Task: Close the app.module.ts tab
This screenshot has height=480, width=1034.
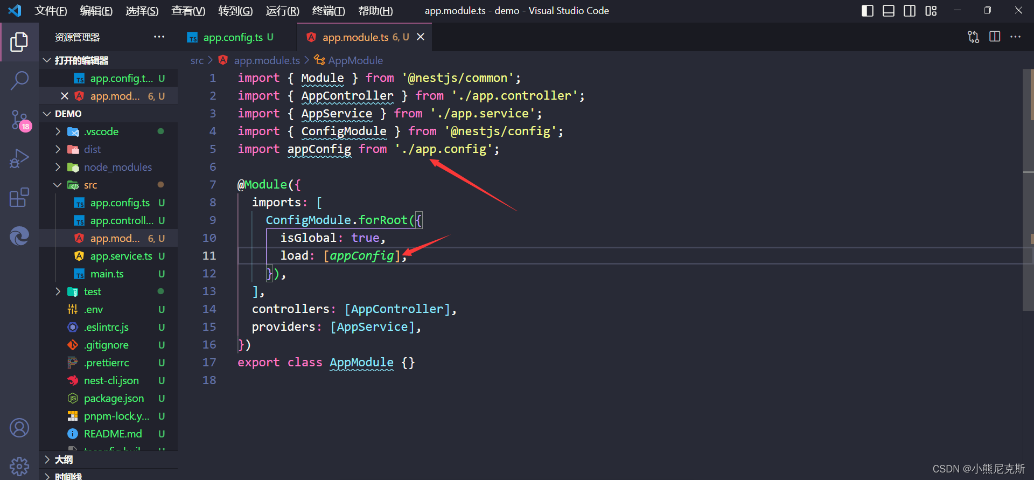Action: click(x=421, y=37)
